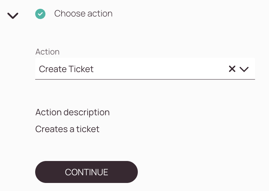Open the Action dropdown arrow
This screenshot has height=191, width=269.
point(244,69)
